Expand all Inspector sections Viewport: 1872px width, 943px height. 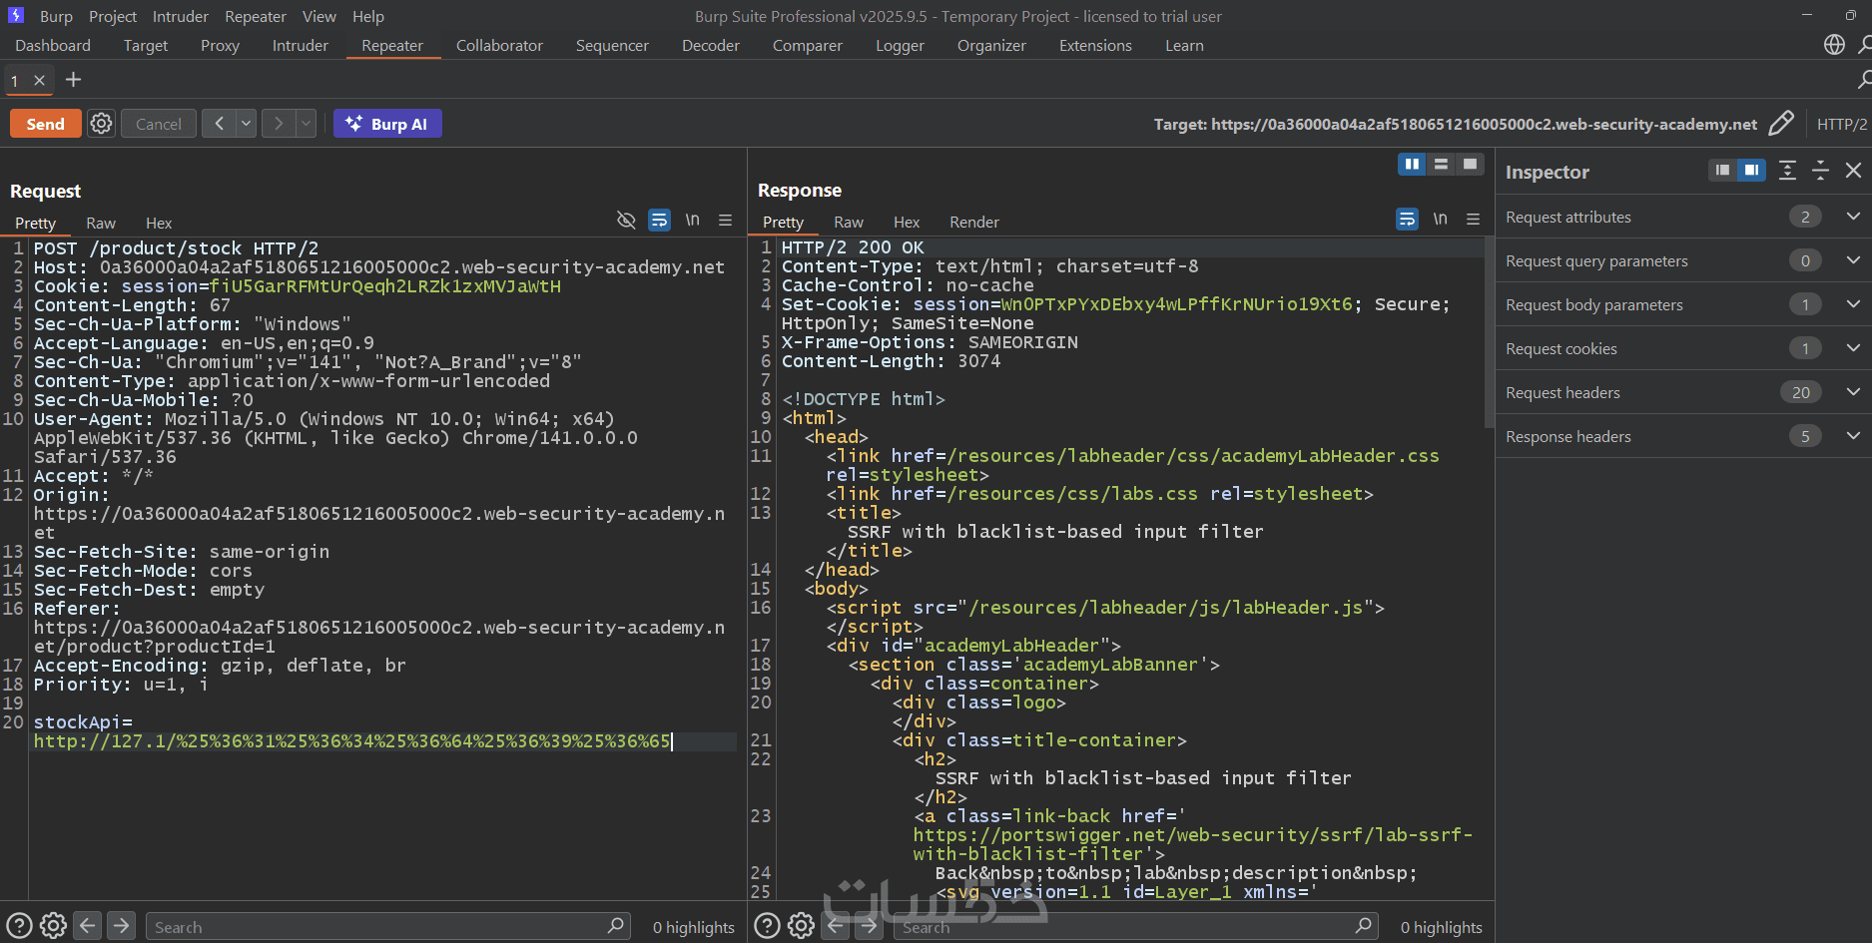(x=1787, y=172)
